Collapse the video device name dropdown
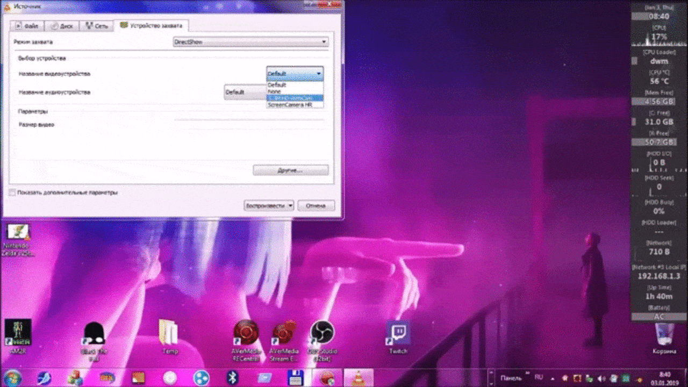The image size is (688, 387). [319, 74]
